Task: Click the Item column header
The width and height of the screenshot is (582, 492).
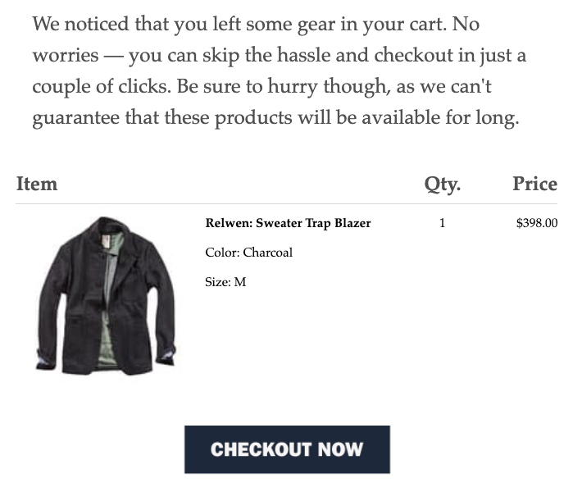Action: click(x=37, y=184)
